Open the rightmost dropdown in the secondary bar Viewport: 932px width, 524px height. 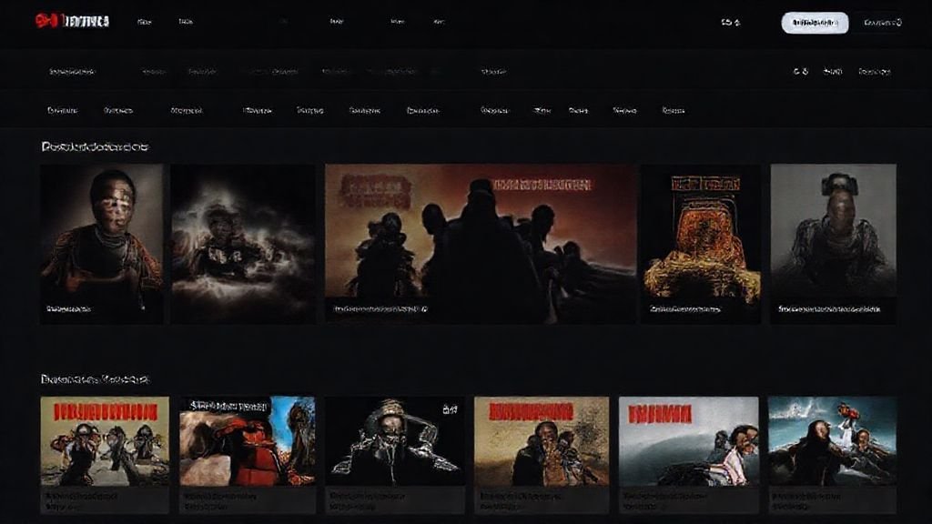pyautogui.click(x=875, y=71)
